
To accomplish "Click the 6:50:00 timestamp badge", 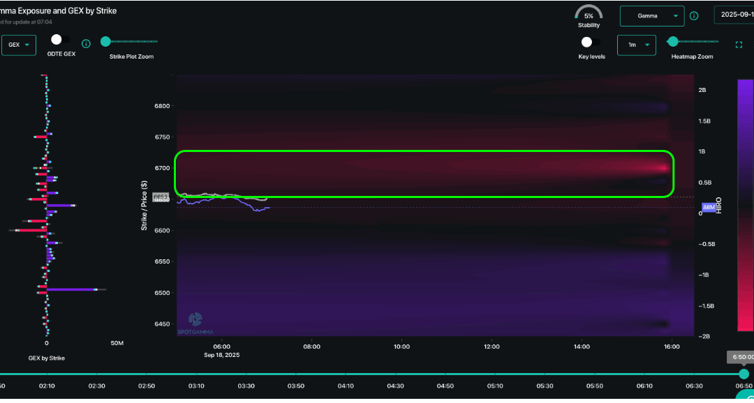I will click(742, 357).
